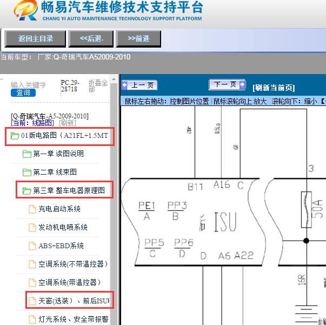Click document icon beside ABS+EBD系统
This screenshot has width=326, height=325.
32,246
